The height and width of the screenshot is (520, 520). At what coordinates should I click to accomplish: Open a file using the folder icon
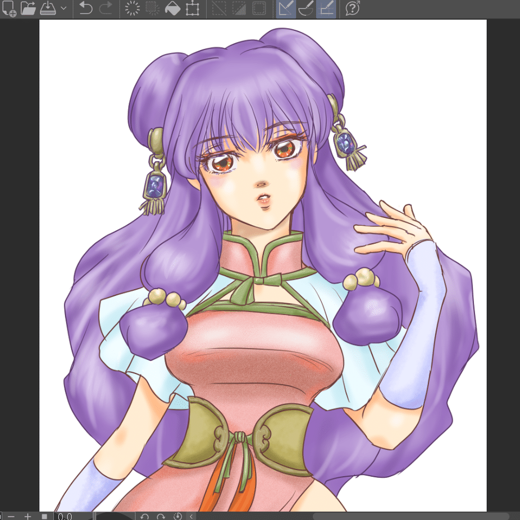pyautogui.click(x=28, y=8)
